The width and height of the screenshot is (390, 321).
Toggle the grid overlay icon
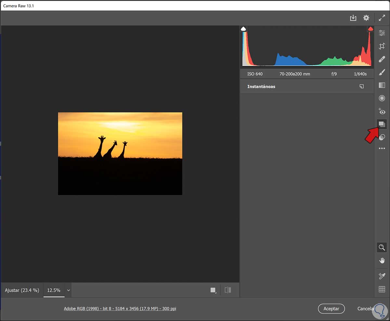click(x=382, y=289)
